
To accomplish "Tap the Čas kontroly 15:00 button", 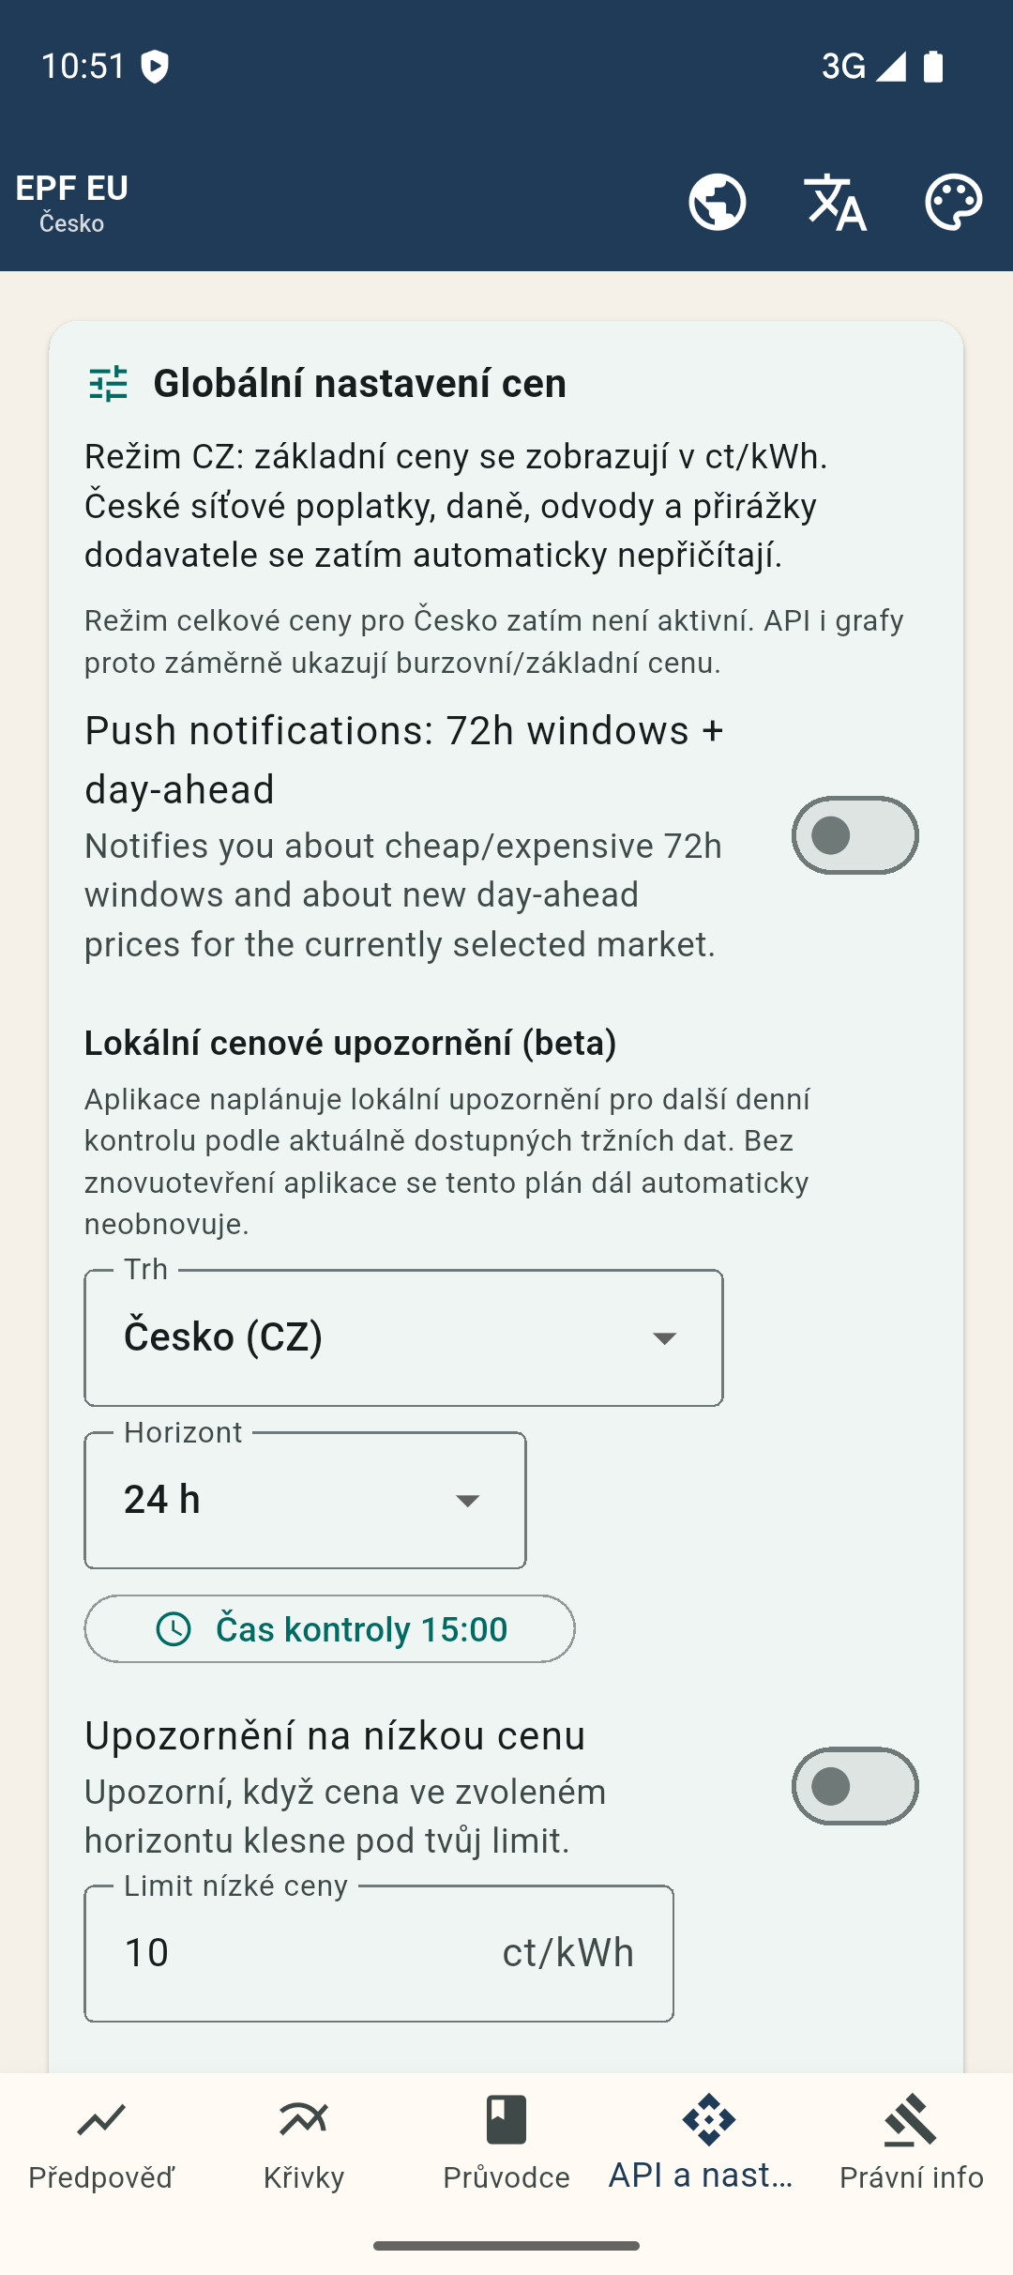I will point(329,1629).
